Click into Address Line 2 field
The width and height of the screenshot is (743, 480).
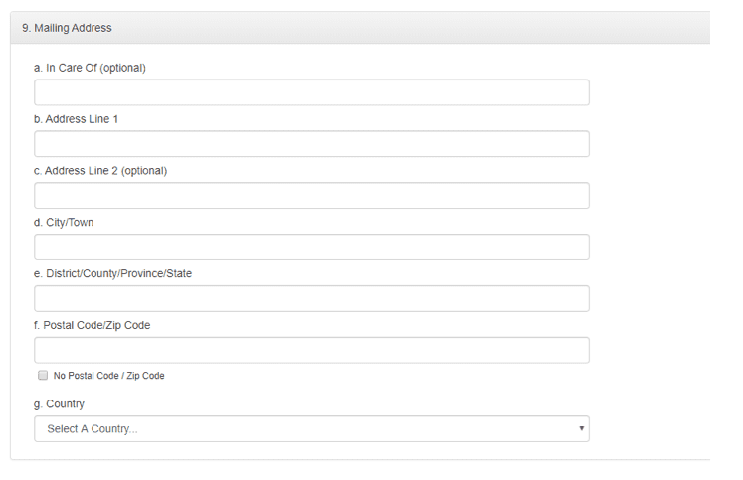tap(311, 196)
